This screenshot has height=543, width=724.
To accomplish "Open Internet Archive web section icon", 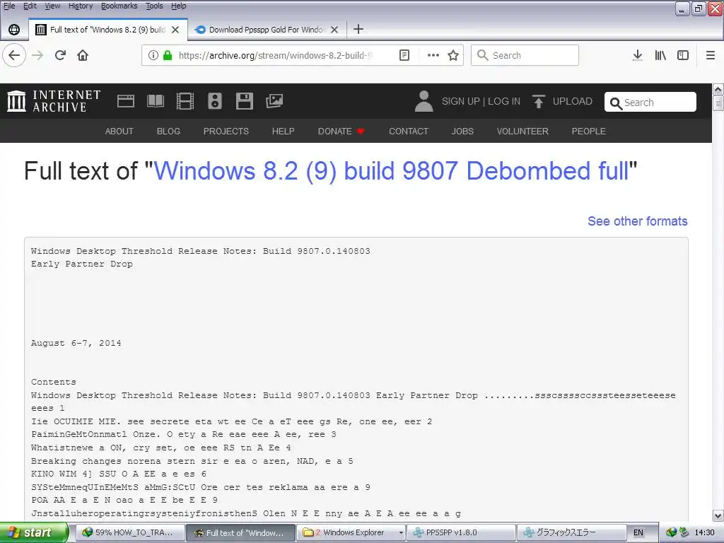I will (126, 100).
